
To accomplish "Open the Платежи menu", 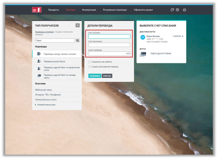I will (x=70, y=10).
